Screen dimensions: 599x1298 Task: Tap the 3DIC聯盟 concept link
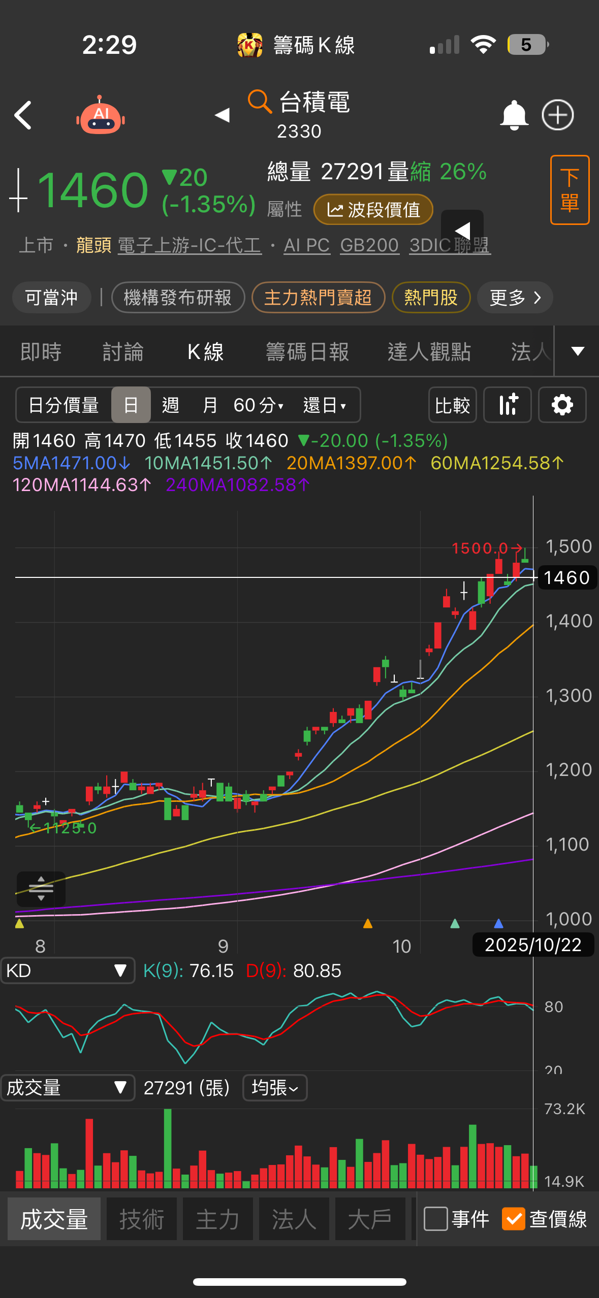click(x=450, y=245)
